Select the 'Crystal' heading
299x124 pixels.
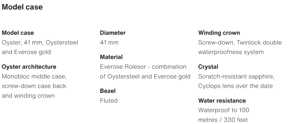[208, 67]
